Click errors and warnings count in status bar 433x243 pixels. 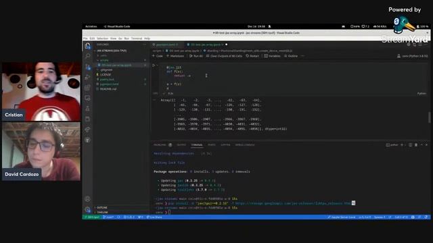129,217
